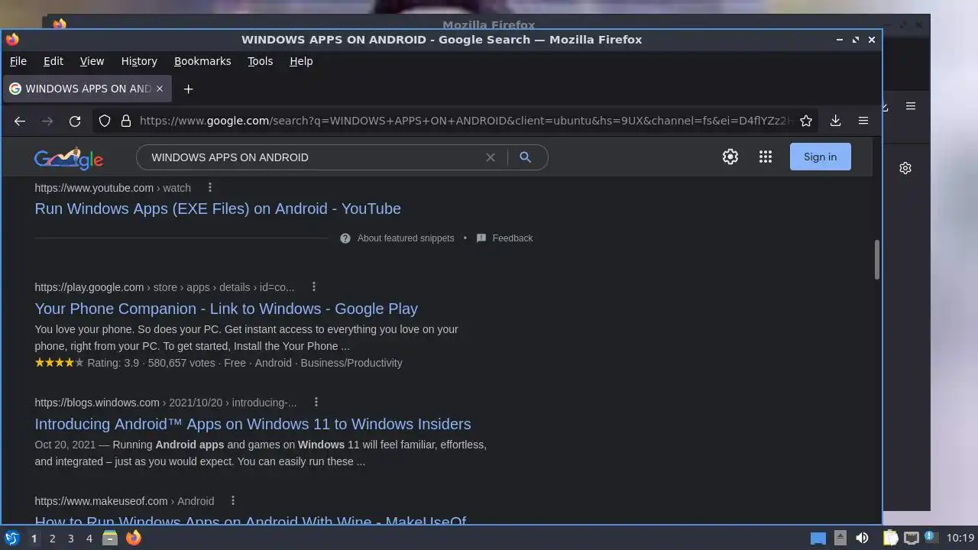Go back to the previous page
Viewport: 978px width, 550px height.
pos(20,121)
